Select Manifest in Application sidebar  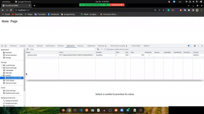tap(9, 53)
